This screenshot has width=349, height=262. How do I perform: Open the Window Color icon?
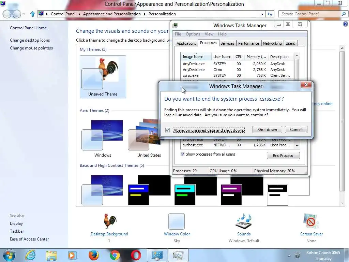177,221
